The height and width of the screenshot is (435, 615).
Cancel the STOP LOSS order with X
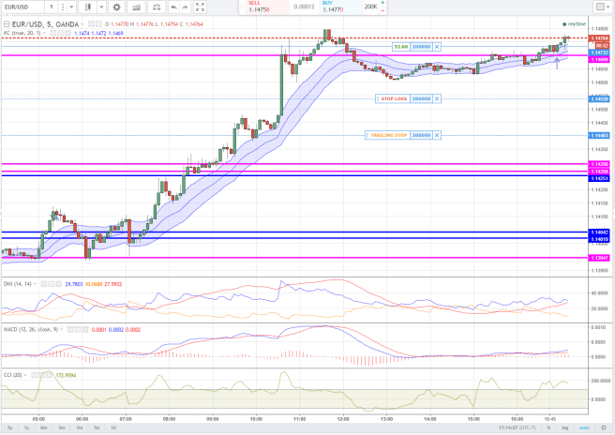[437, 98]
